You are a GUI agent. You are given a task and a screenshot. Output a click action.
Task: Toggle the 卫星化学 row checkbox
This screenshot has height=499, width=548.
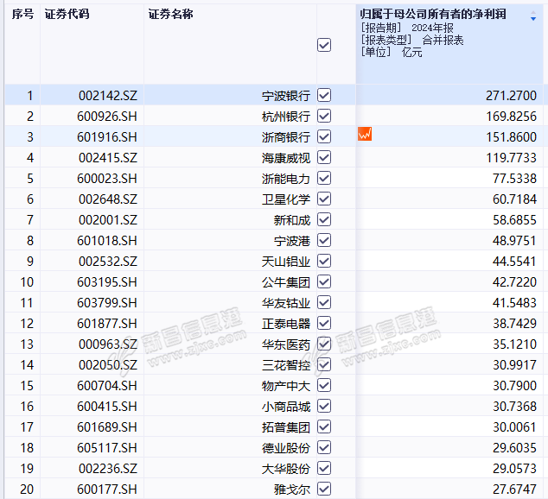pyautogui.click(x=324, y=199)
